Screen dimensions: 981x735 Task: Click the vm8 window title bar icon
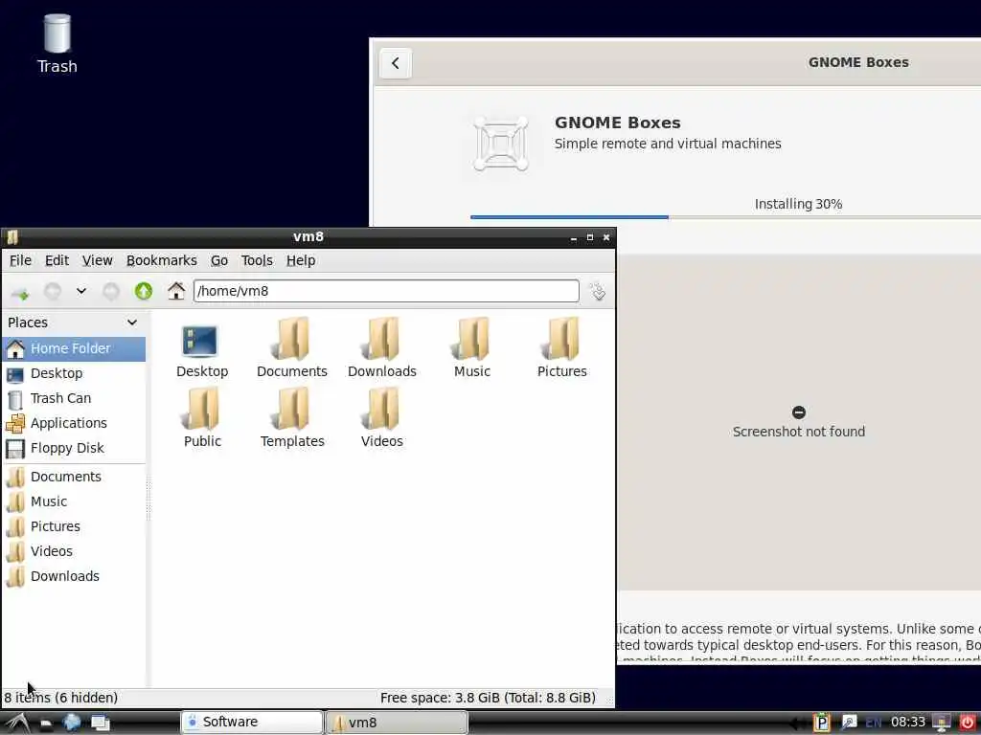12,237
